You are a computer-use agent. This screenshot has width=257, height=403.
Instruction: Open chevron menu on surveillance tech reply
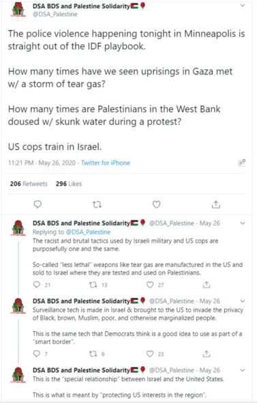[x=243, y=301]
